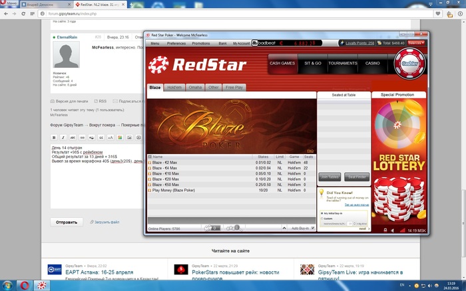
Task: Switch to the Free Play tab
Action: coord(234,88)
